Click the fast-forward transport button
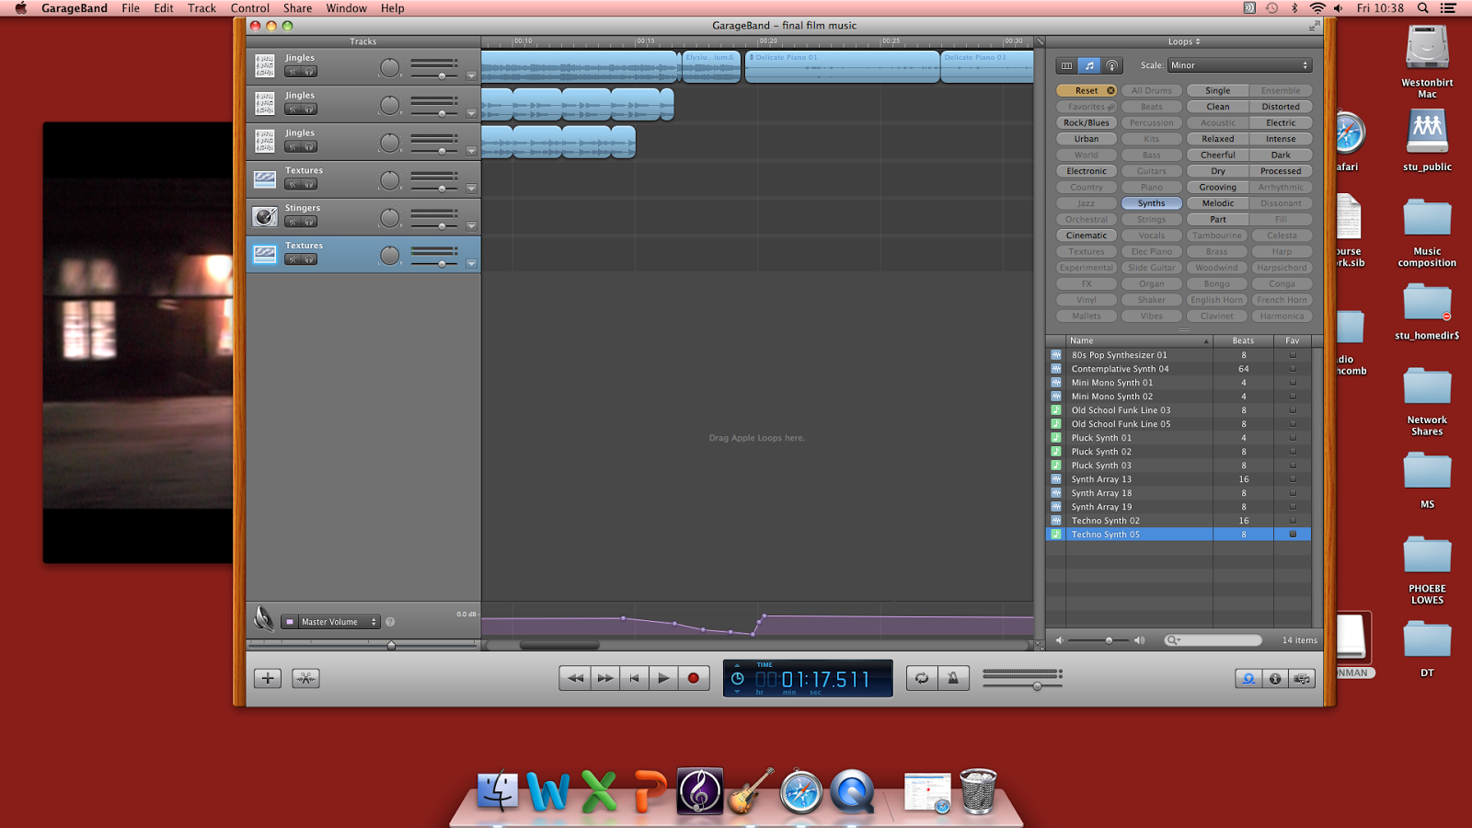Screen dimensions: 1472x828 click(604, 678)
